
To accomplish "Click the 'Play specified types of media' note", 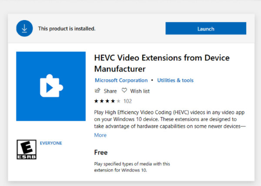I will point(132,167).
